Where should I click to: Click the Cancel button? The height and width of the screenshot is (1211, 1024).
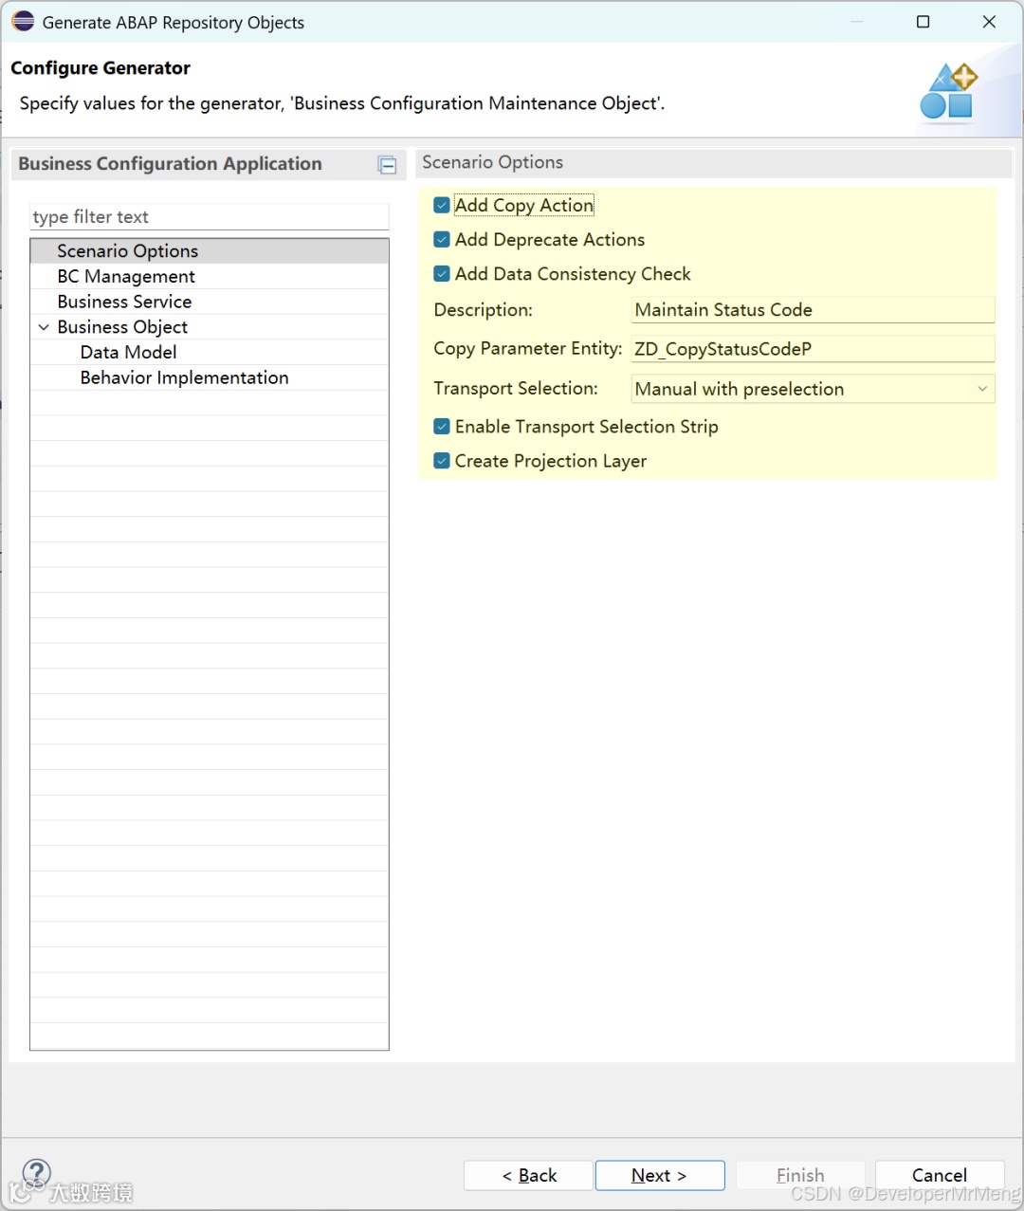pyautogui.click(x=940, y=1175)
